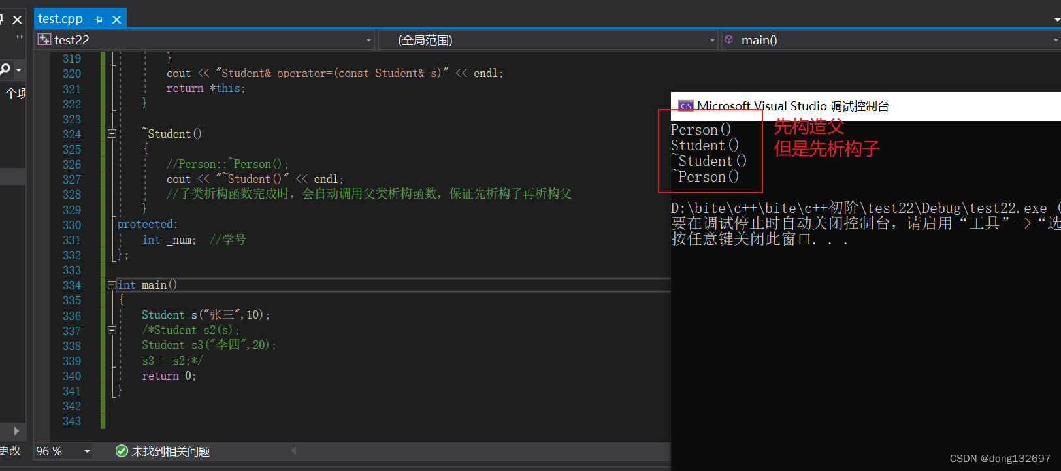Viewport: 1061px width, 471px height.
Task: Click the operator= cout statement line
Action: pos(335,73)
